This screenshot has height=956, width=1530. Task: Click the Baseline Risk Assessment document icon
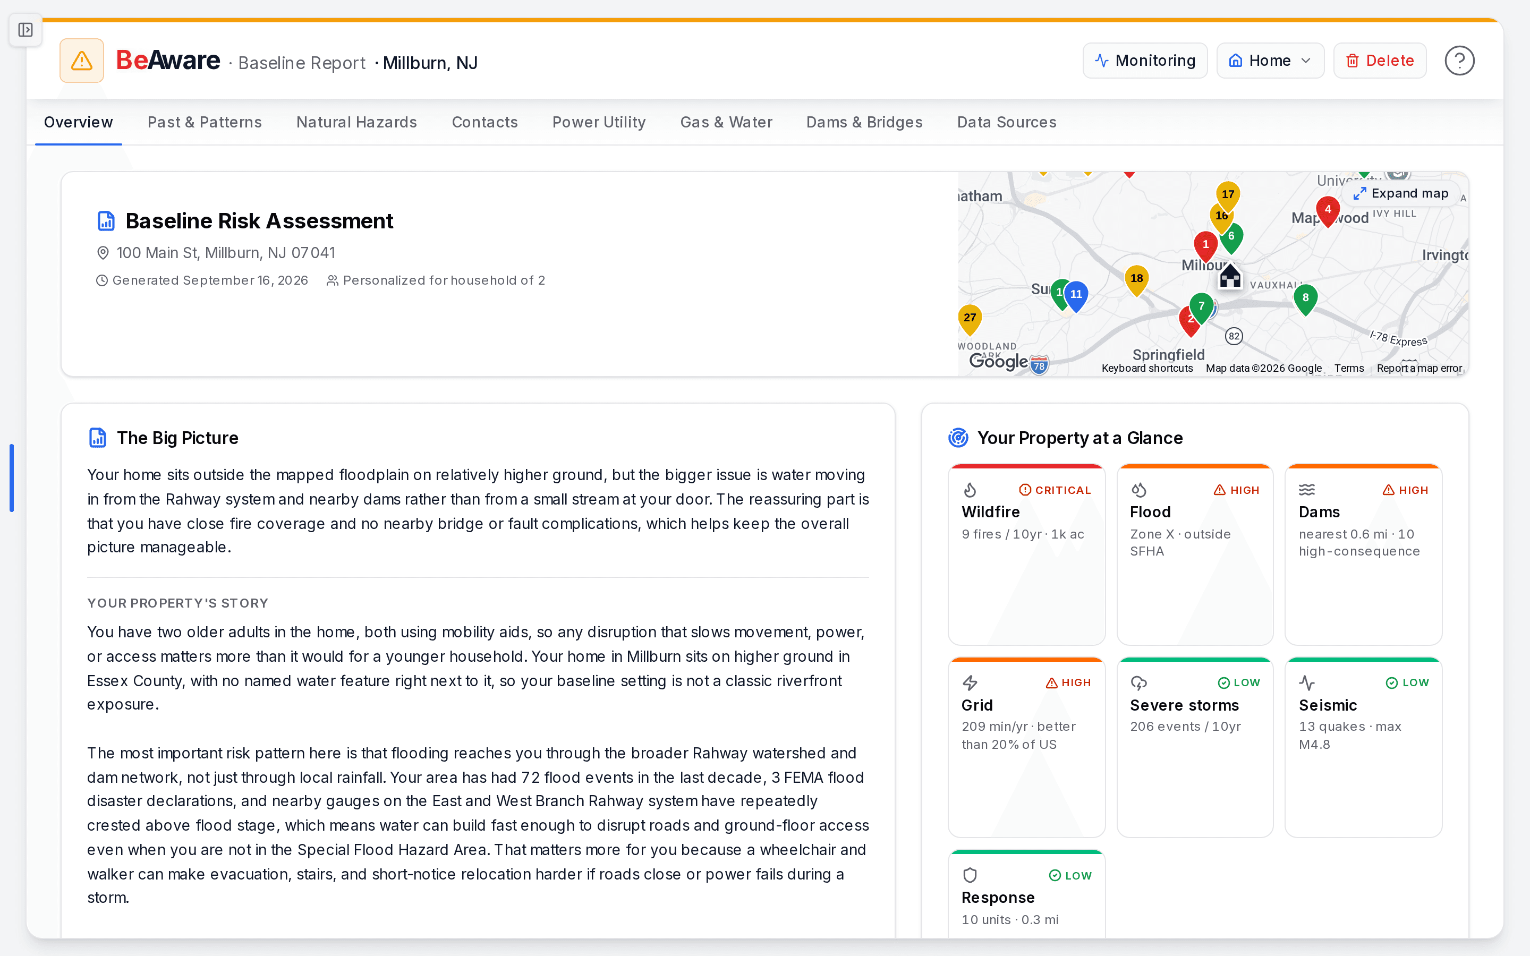pyautogui.click(x=106, y=220)
